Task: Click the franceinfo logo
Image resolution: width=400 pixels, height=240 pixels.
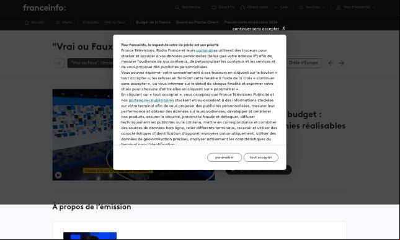Action: 45,8
